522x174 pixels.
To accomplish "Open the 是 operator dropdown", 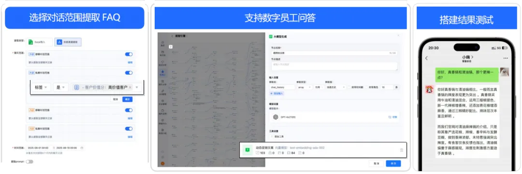I will coord(61,88).
